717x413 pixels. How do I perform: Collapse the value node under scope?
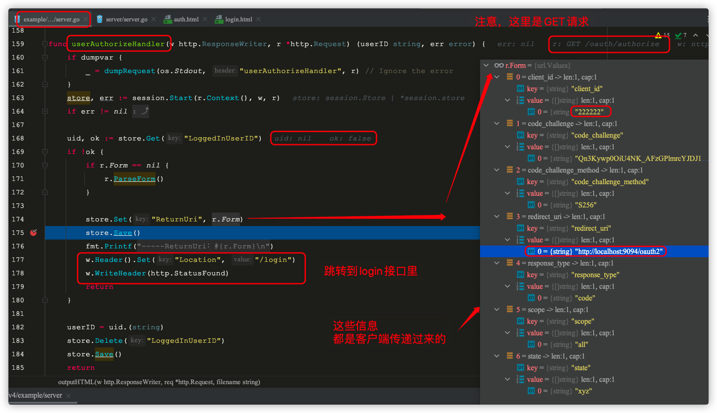coord(507,333)
